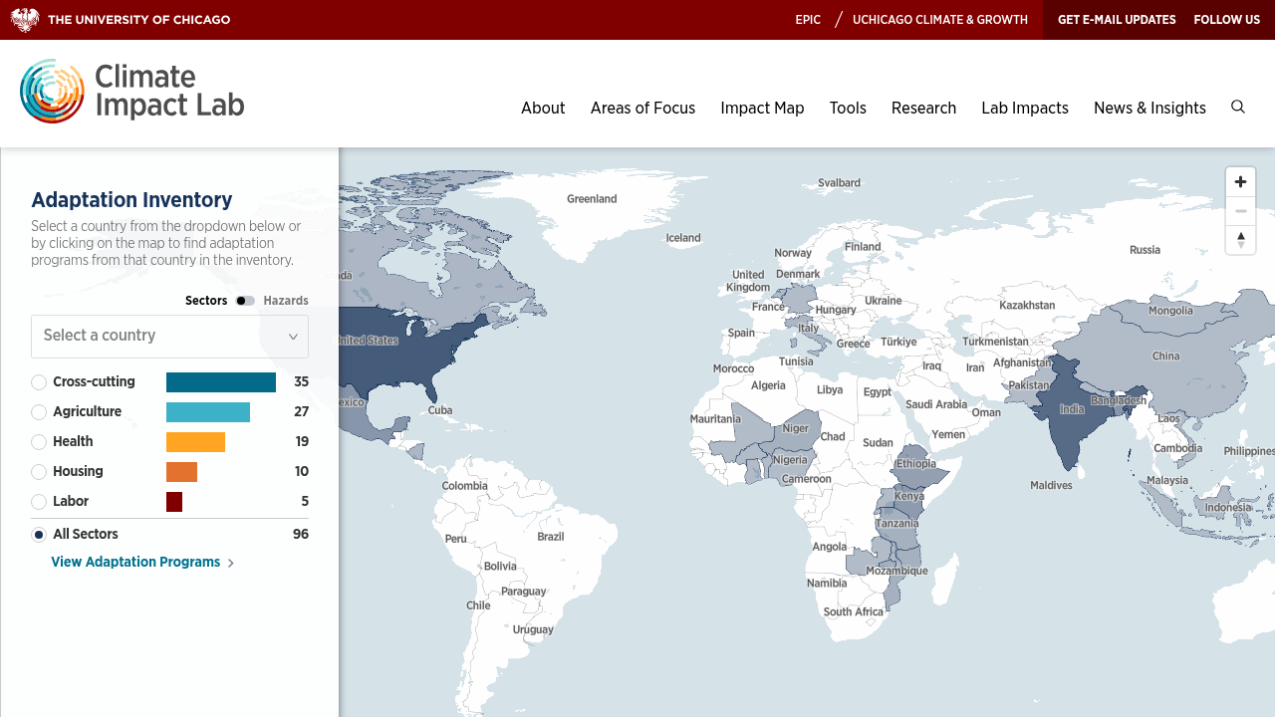
Task: Click the Cross-cutting teal bar
Action: 221,382
